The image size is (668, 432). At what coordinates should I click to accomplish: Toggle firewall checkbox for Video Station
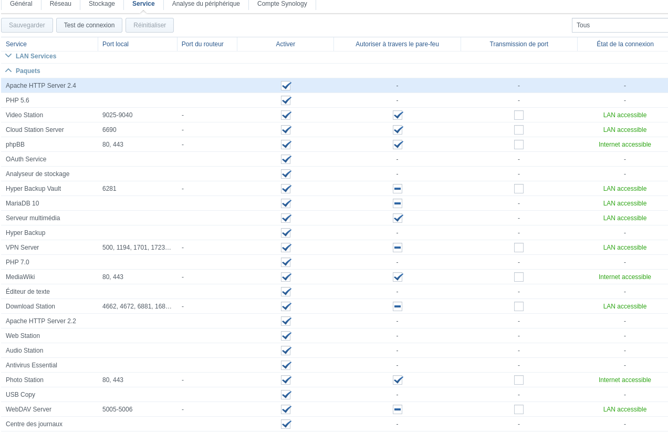pos(398,115)
